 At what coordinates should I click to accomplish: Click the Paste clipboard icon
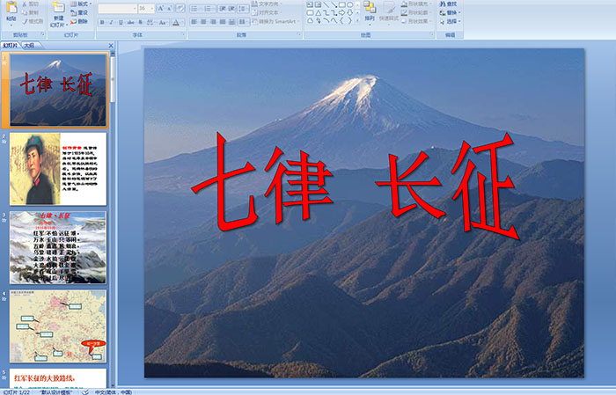(11, 8)
